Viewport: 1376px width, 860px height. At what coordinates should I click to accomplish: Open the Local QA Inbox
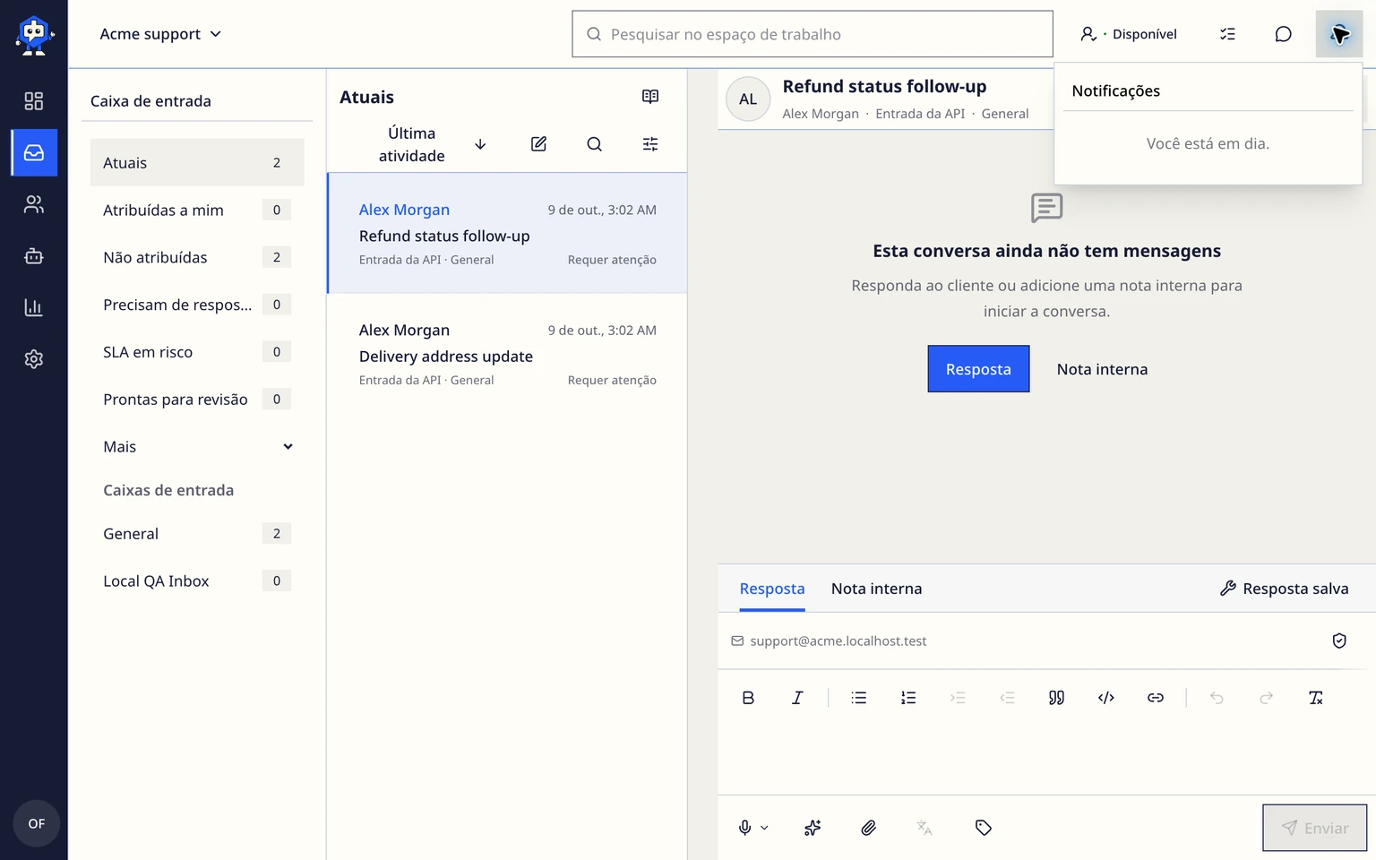[x=197, y=580]
